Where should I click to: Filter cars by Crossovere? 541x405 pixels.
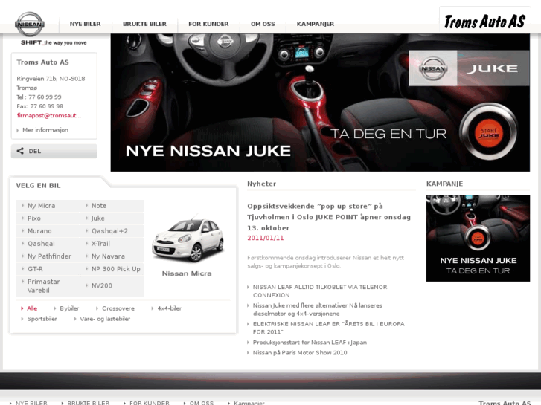pyautogui.click(x=118, y=308)
